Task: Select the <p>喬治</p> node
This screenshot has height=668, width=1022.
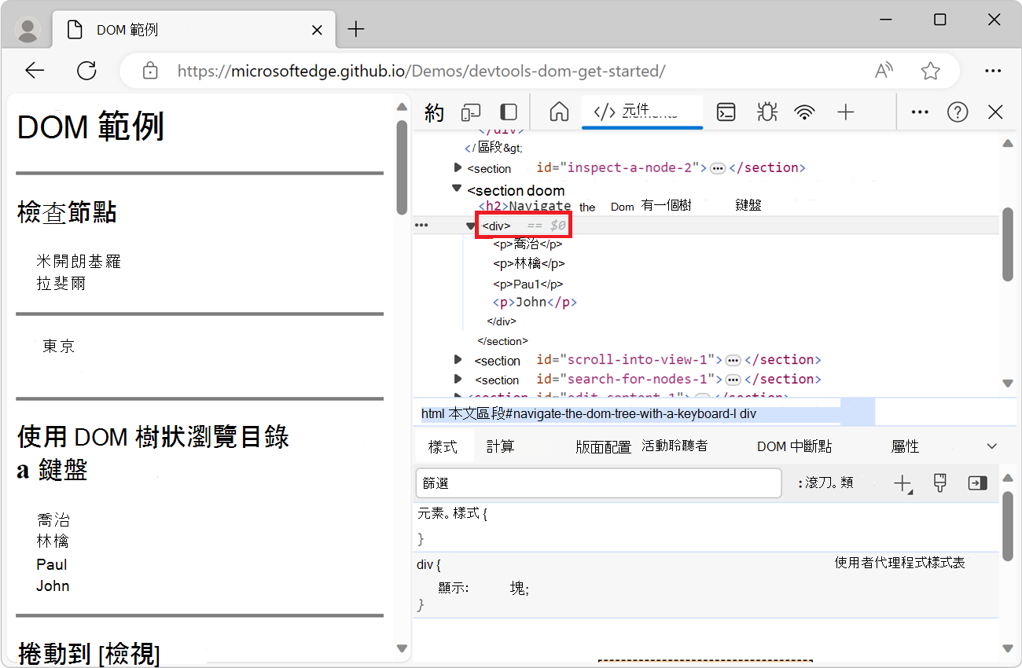Action: tap(528, 244)
